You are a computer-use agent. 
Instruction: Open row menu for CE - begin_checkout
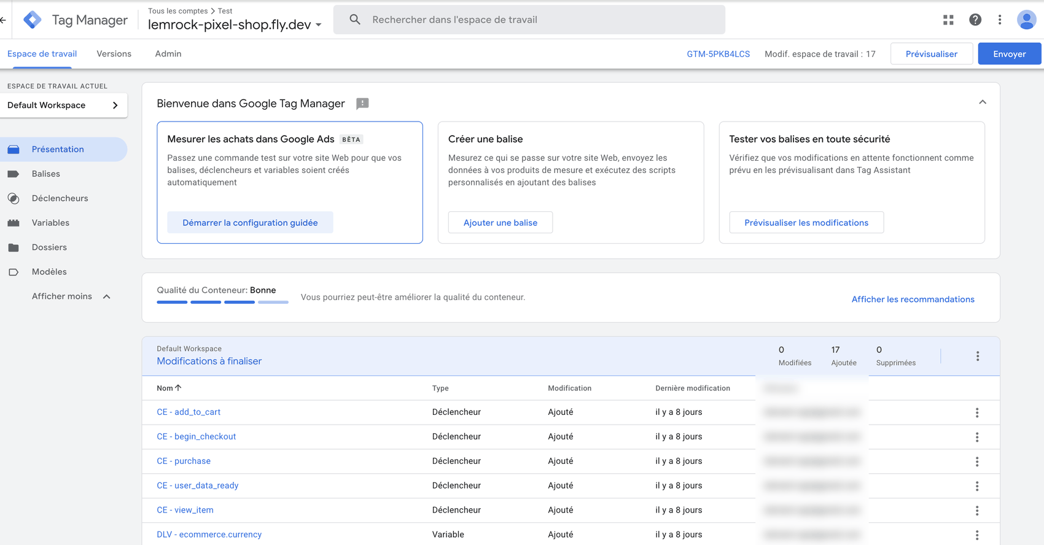[977, 437]
